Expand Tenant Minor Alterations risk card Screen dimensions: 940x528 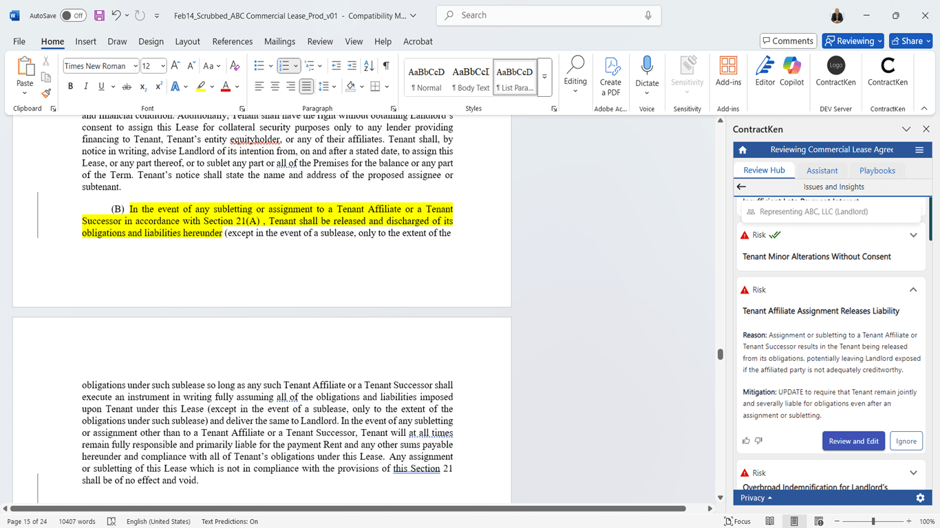(x=913, y=235)
